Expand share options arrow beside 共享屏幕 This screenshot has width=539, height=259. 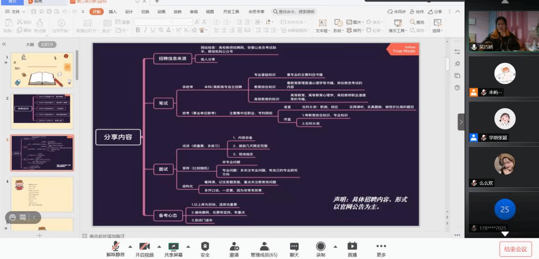coord(187,246)
